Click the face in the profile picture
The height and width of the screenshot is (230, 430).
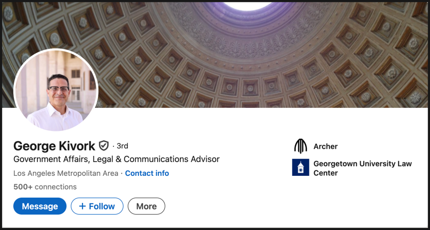point(59,88)
